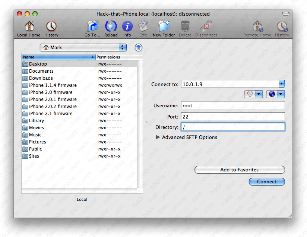Sort file list by Name column
The height and width of the screenshot is (237, 307).
pos(58,57)
